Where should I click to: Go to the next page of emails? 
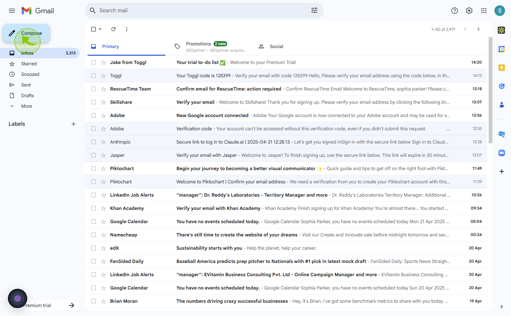click(x=479, y=29)
